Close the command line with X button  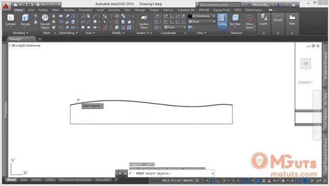(120, 174)
